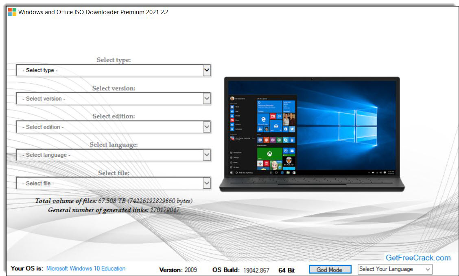Click the God Mode button

click(330, 270)
